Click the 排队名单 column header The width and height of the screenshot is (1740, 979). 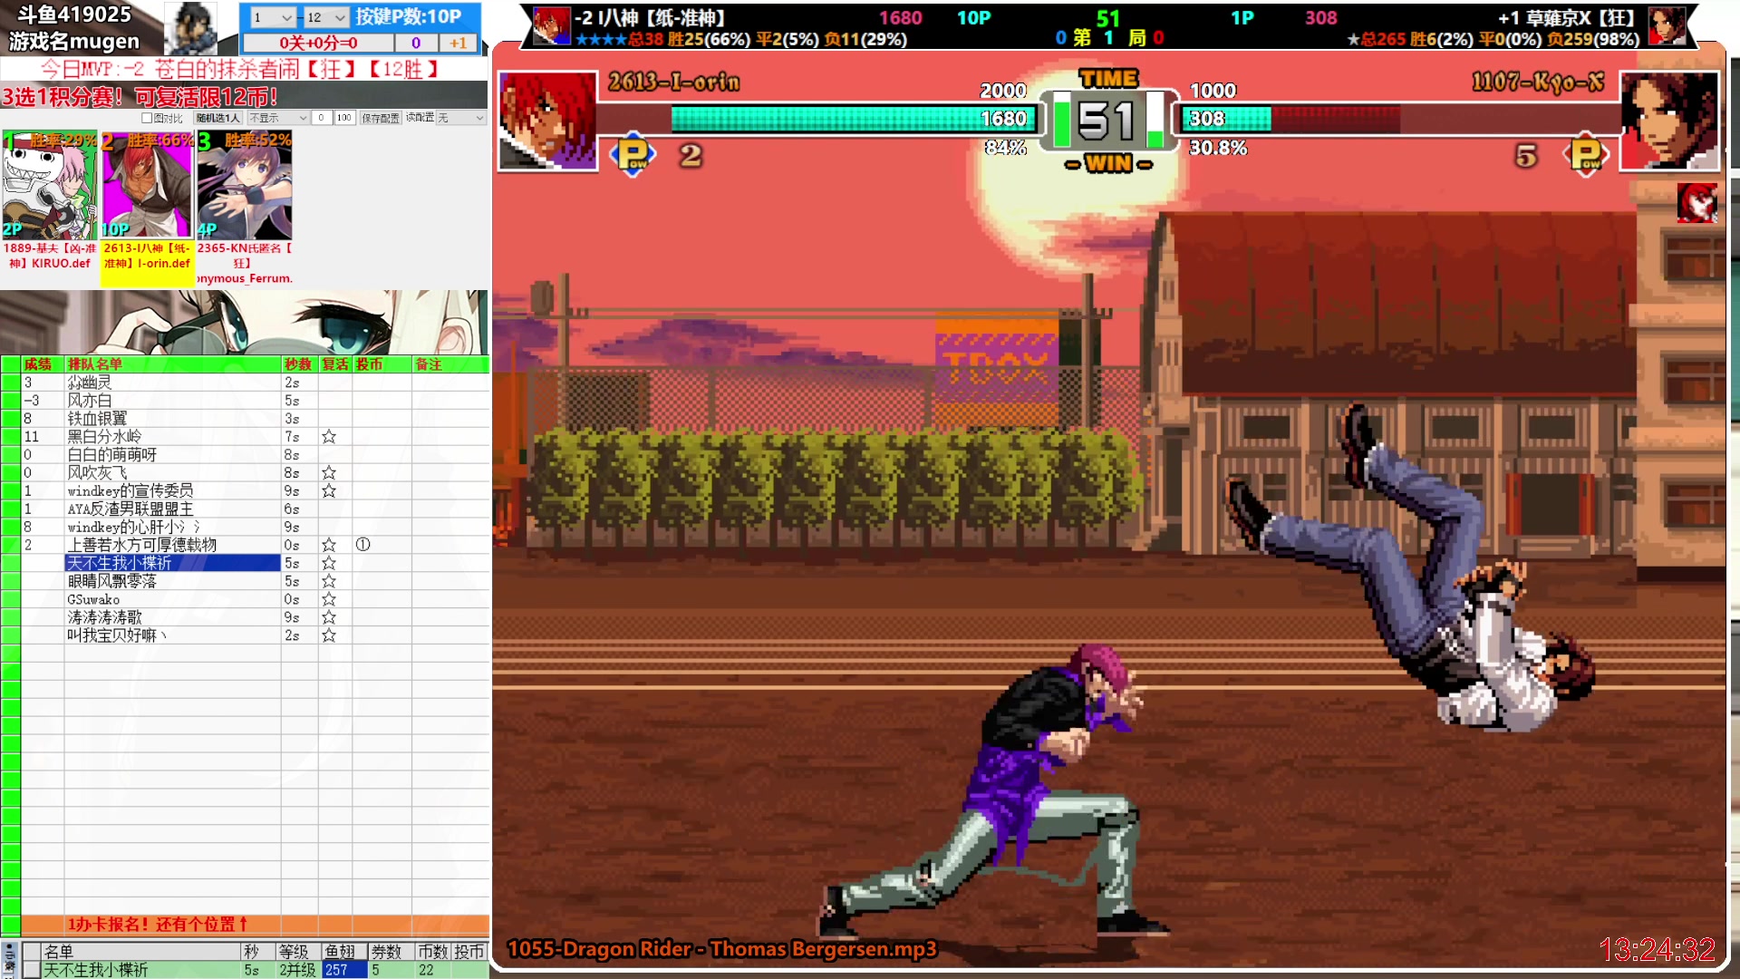(x=172, y=364)
